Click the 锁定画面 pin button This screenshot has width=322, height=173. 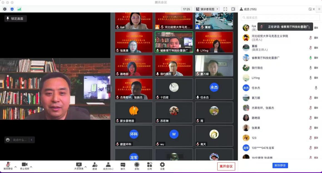pyautogui.click(x=15, y=19)
